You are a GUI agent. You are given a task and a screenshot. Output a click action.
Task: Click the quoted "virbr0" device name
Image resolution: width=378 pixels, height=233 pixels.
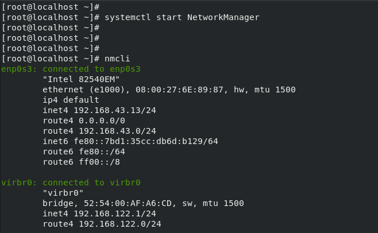[x=63, y=193]
